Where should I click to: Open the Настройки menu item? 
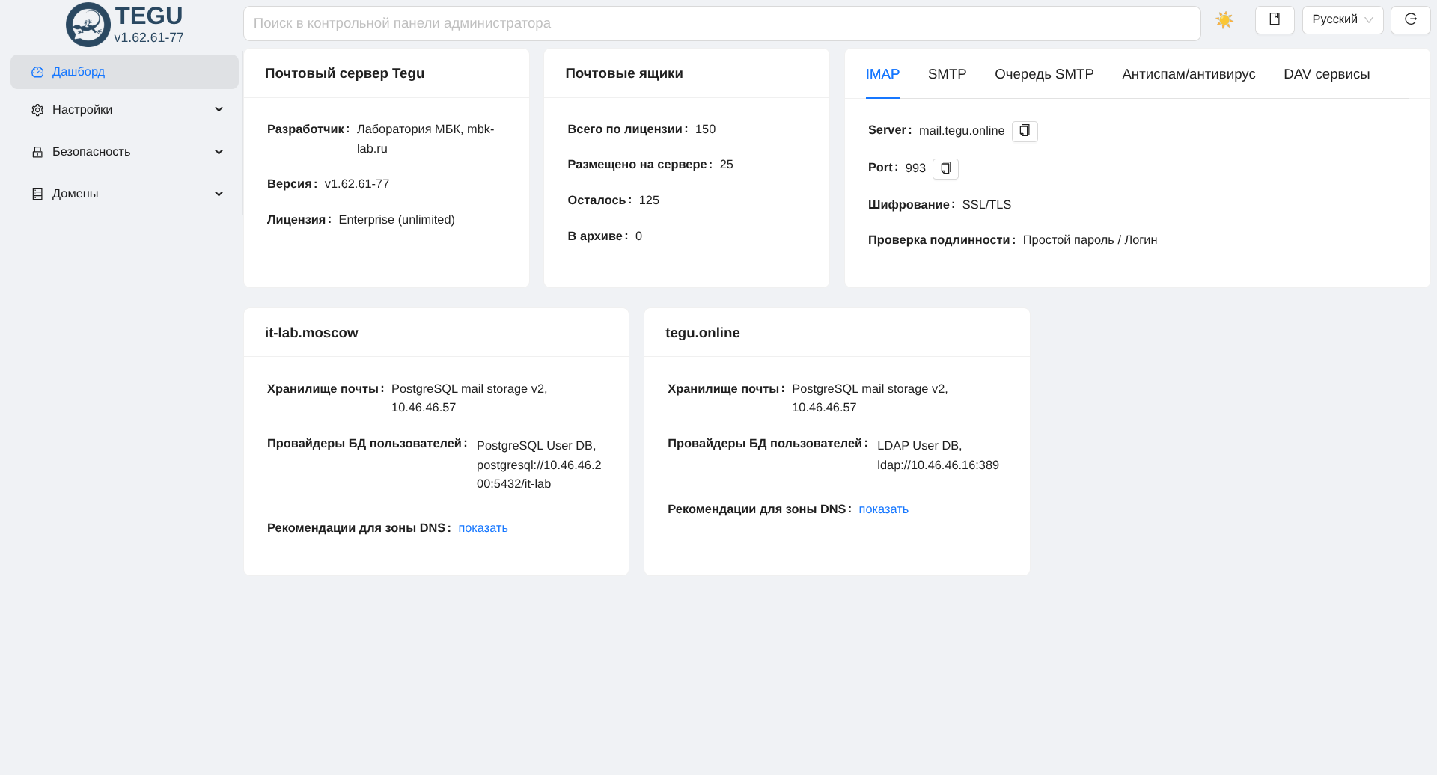124,110
